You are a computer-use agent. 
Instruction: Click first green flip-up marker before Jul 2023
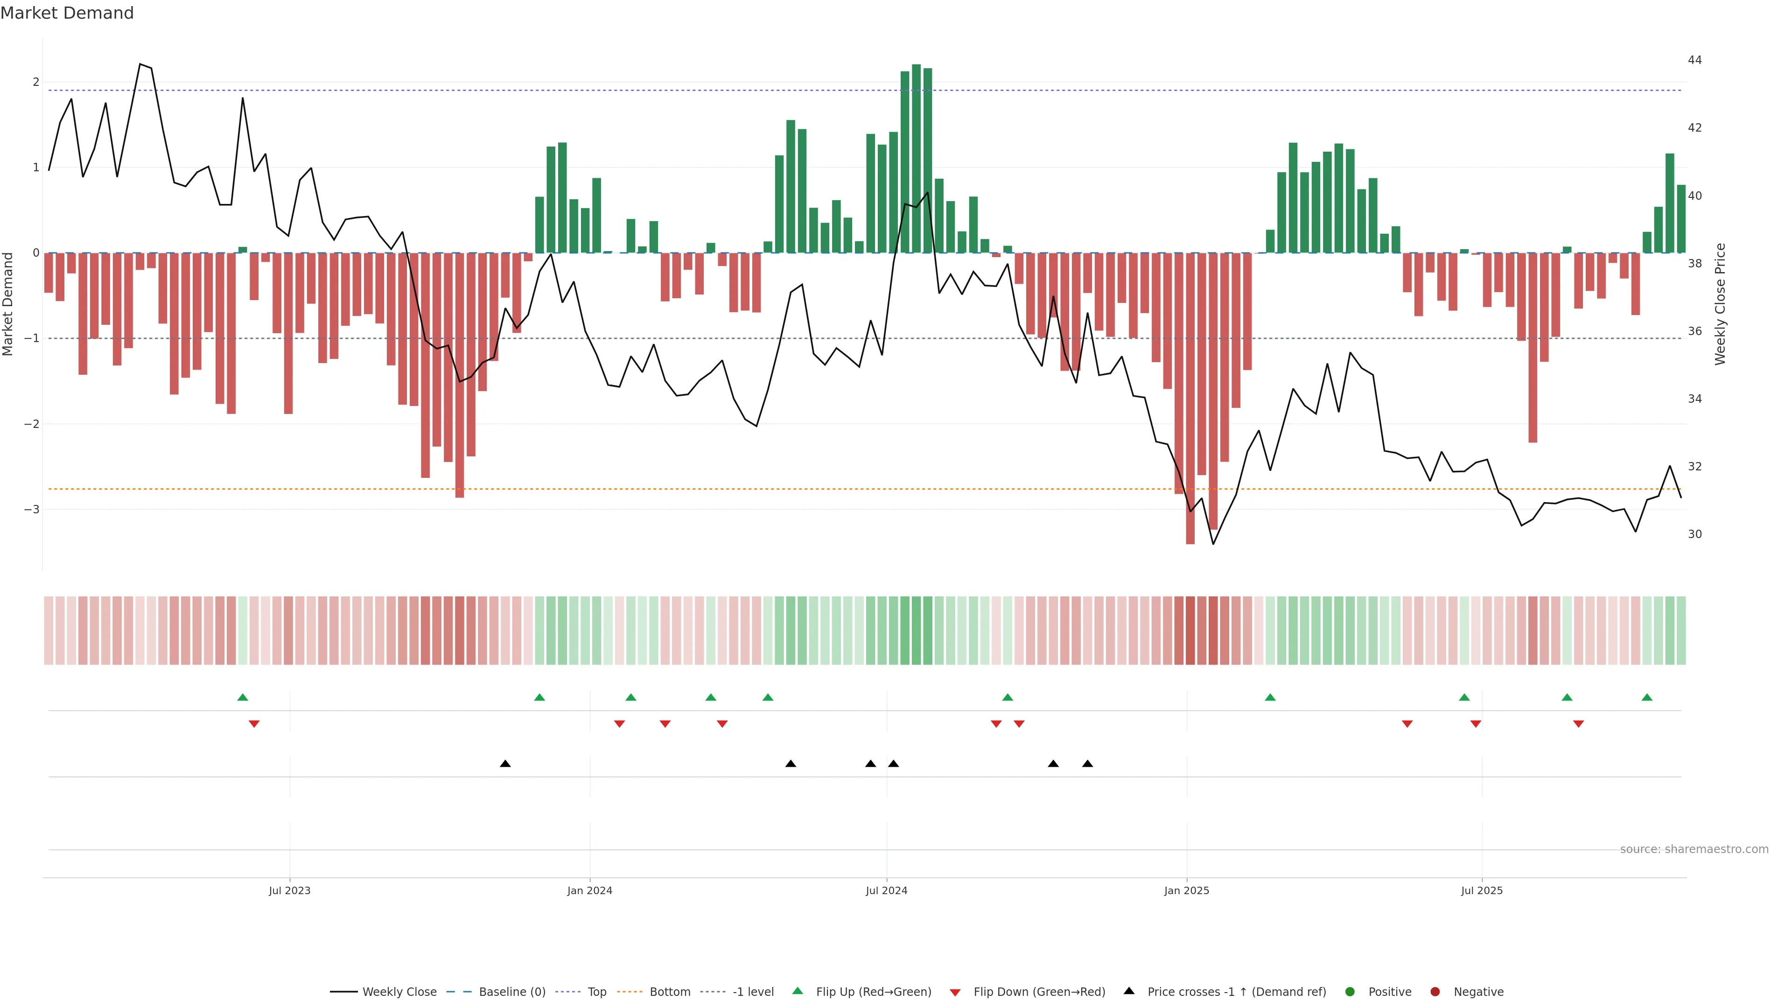243,697
